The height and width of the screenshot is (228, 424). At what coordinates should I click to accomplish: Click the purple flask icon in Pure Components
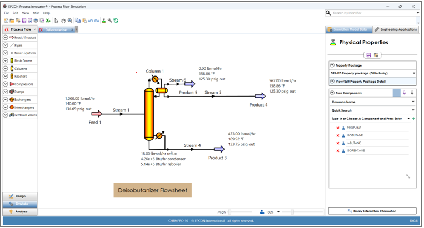click(404, 93)
